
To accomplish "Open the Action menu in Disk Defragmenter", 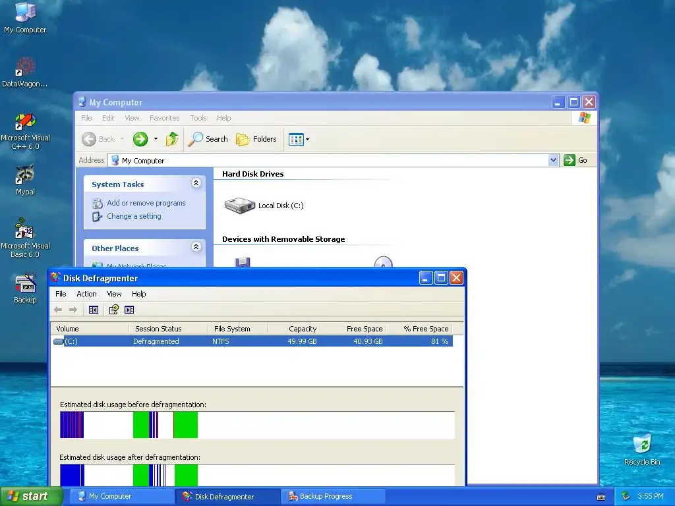I will [86, 294].
